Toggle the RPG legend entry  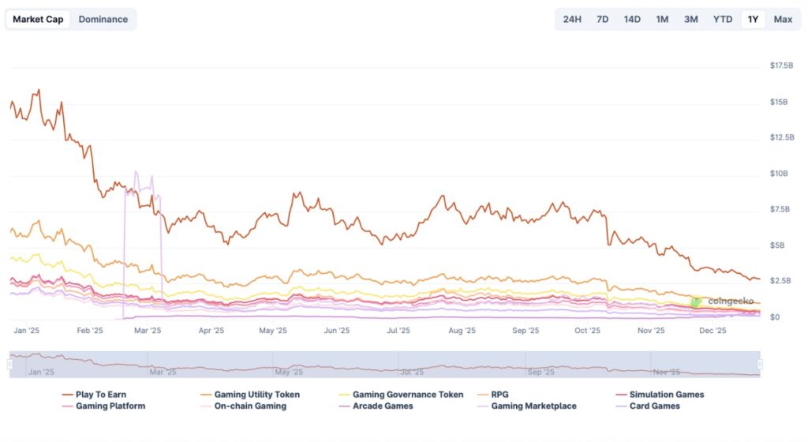[x=499, y=394]
